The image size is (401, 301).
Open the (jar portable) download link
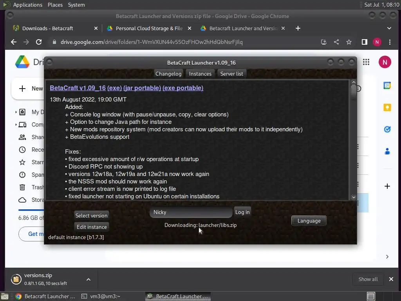click(x=142, y=88)
